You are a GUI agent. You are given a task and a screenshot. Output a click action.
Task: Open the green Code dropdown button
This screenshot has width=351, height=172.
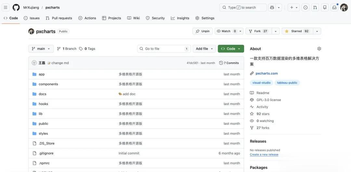[x=231, y=48]
